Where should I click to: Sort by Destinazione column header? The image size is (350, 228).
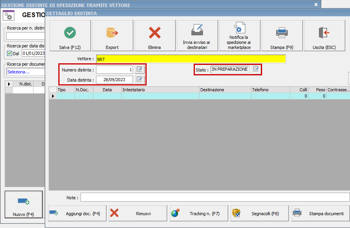pyautogui.click(x=225, y=90)
